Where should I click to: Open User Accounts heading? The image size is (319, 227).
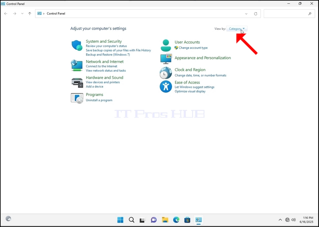(x=187, y=42)
